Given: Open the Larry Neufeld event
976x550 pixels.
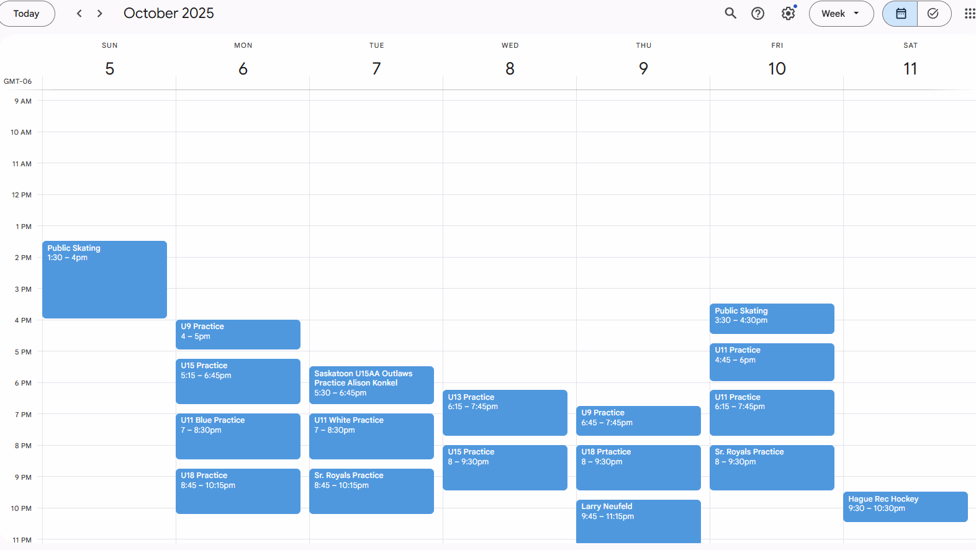Looking at the screenshot, I should (x=638, y=520).
